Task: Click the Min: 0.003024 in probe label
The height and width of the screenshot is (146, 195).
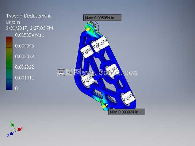Action: click(127, 112)
